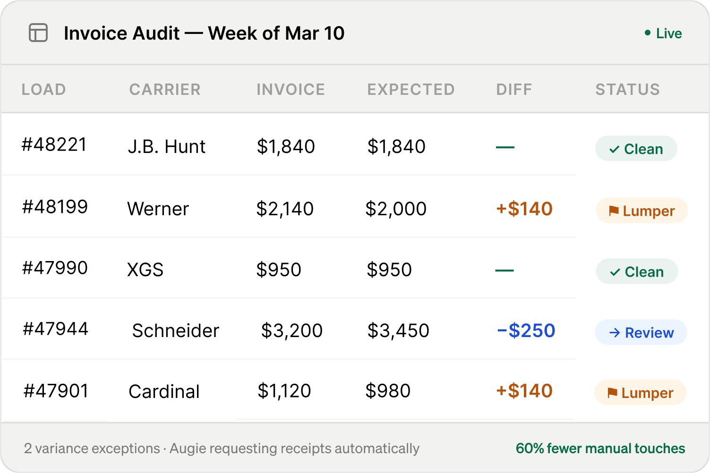The image size is (710, 473).
Task: Click checkmark icon in J.B. Hunt Clean badge
Action: [x=614, y=150]
